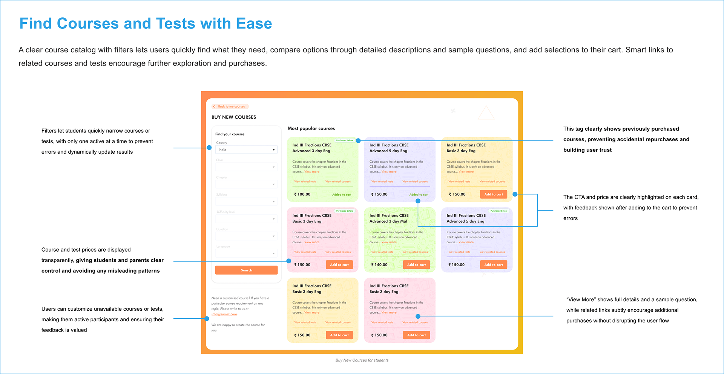
Task: Expand the Class filter dropdown
Action: pyautogui.click(x=246, y=167)
